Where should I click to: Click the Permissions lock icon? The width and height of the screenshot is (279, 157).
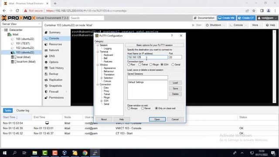[x=46, y=98]
